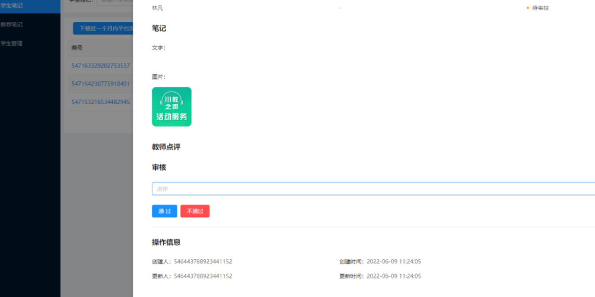Click the 教师点评 section heading
This screenshot has width=595, height=297.
(x=166, y=147)
